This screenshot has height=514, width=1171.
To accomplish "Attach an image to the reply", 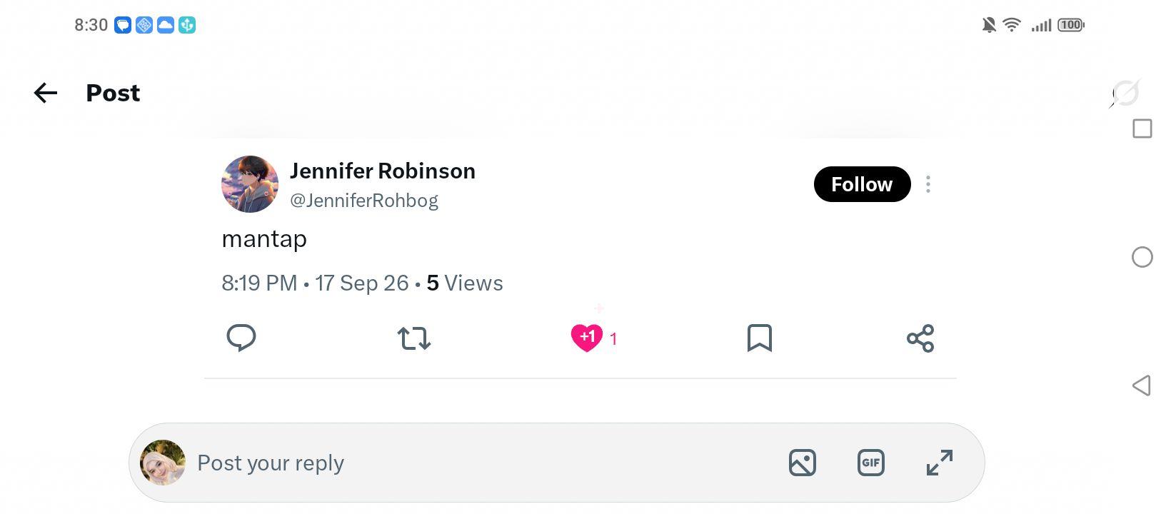I will [803, 463].
